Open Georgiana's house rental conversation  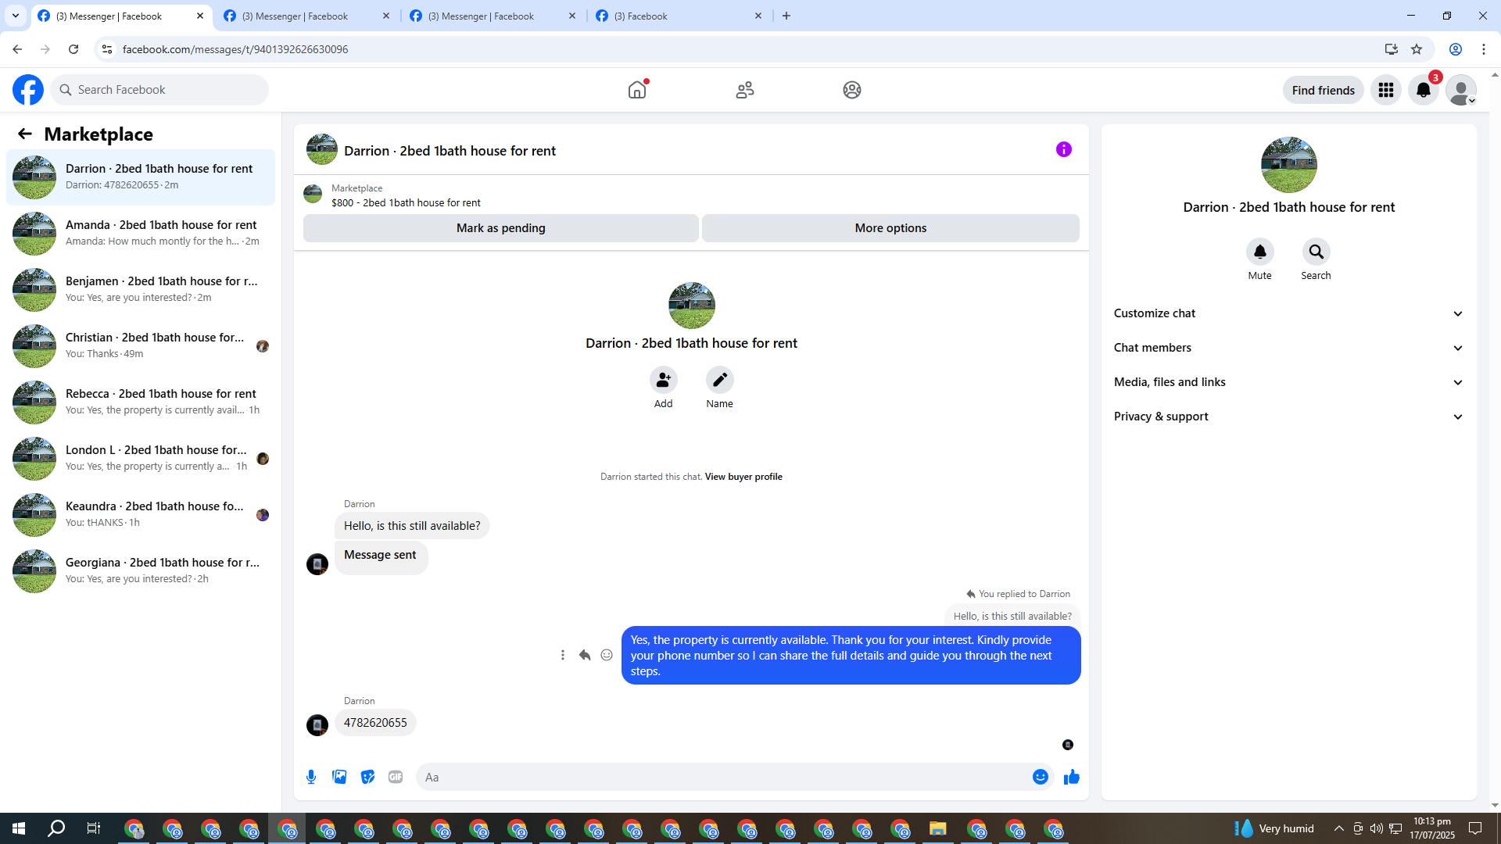[x=141, y=570]
